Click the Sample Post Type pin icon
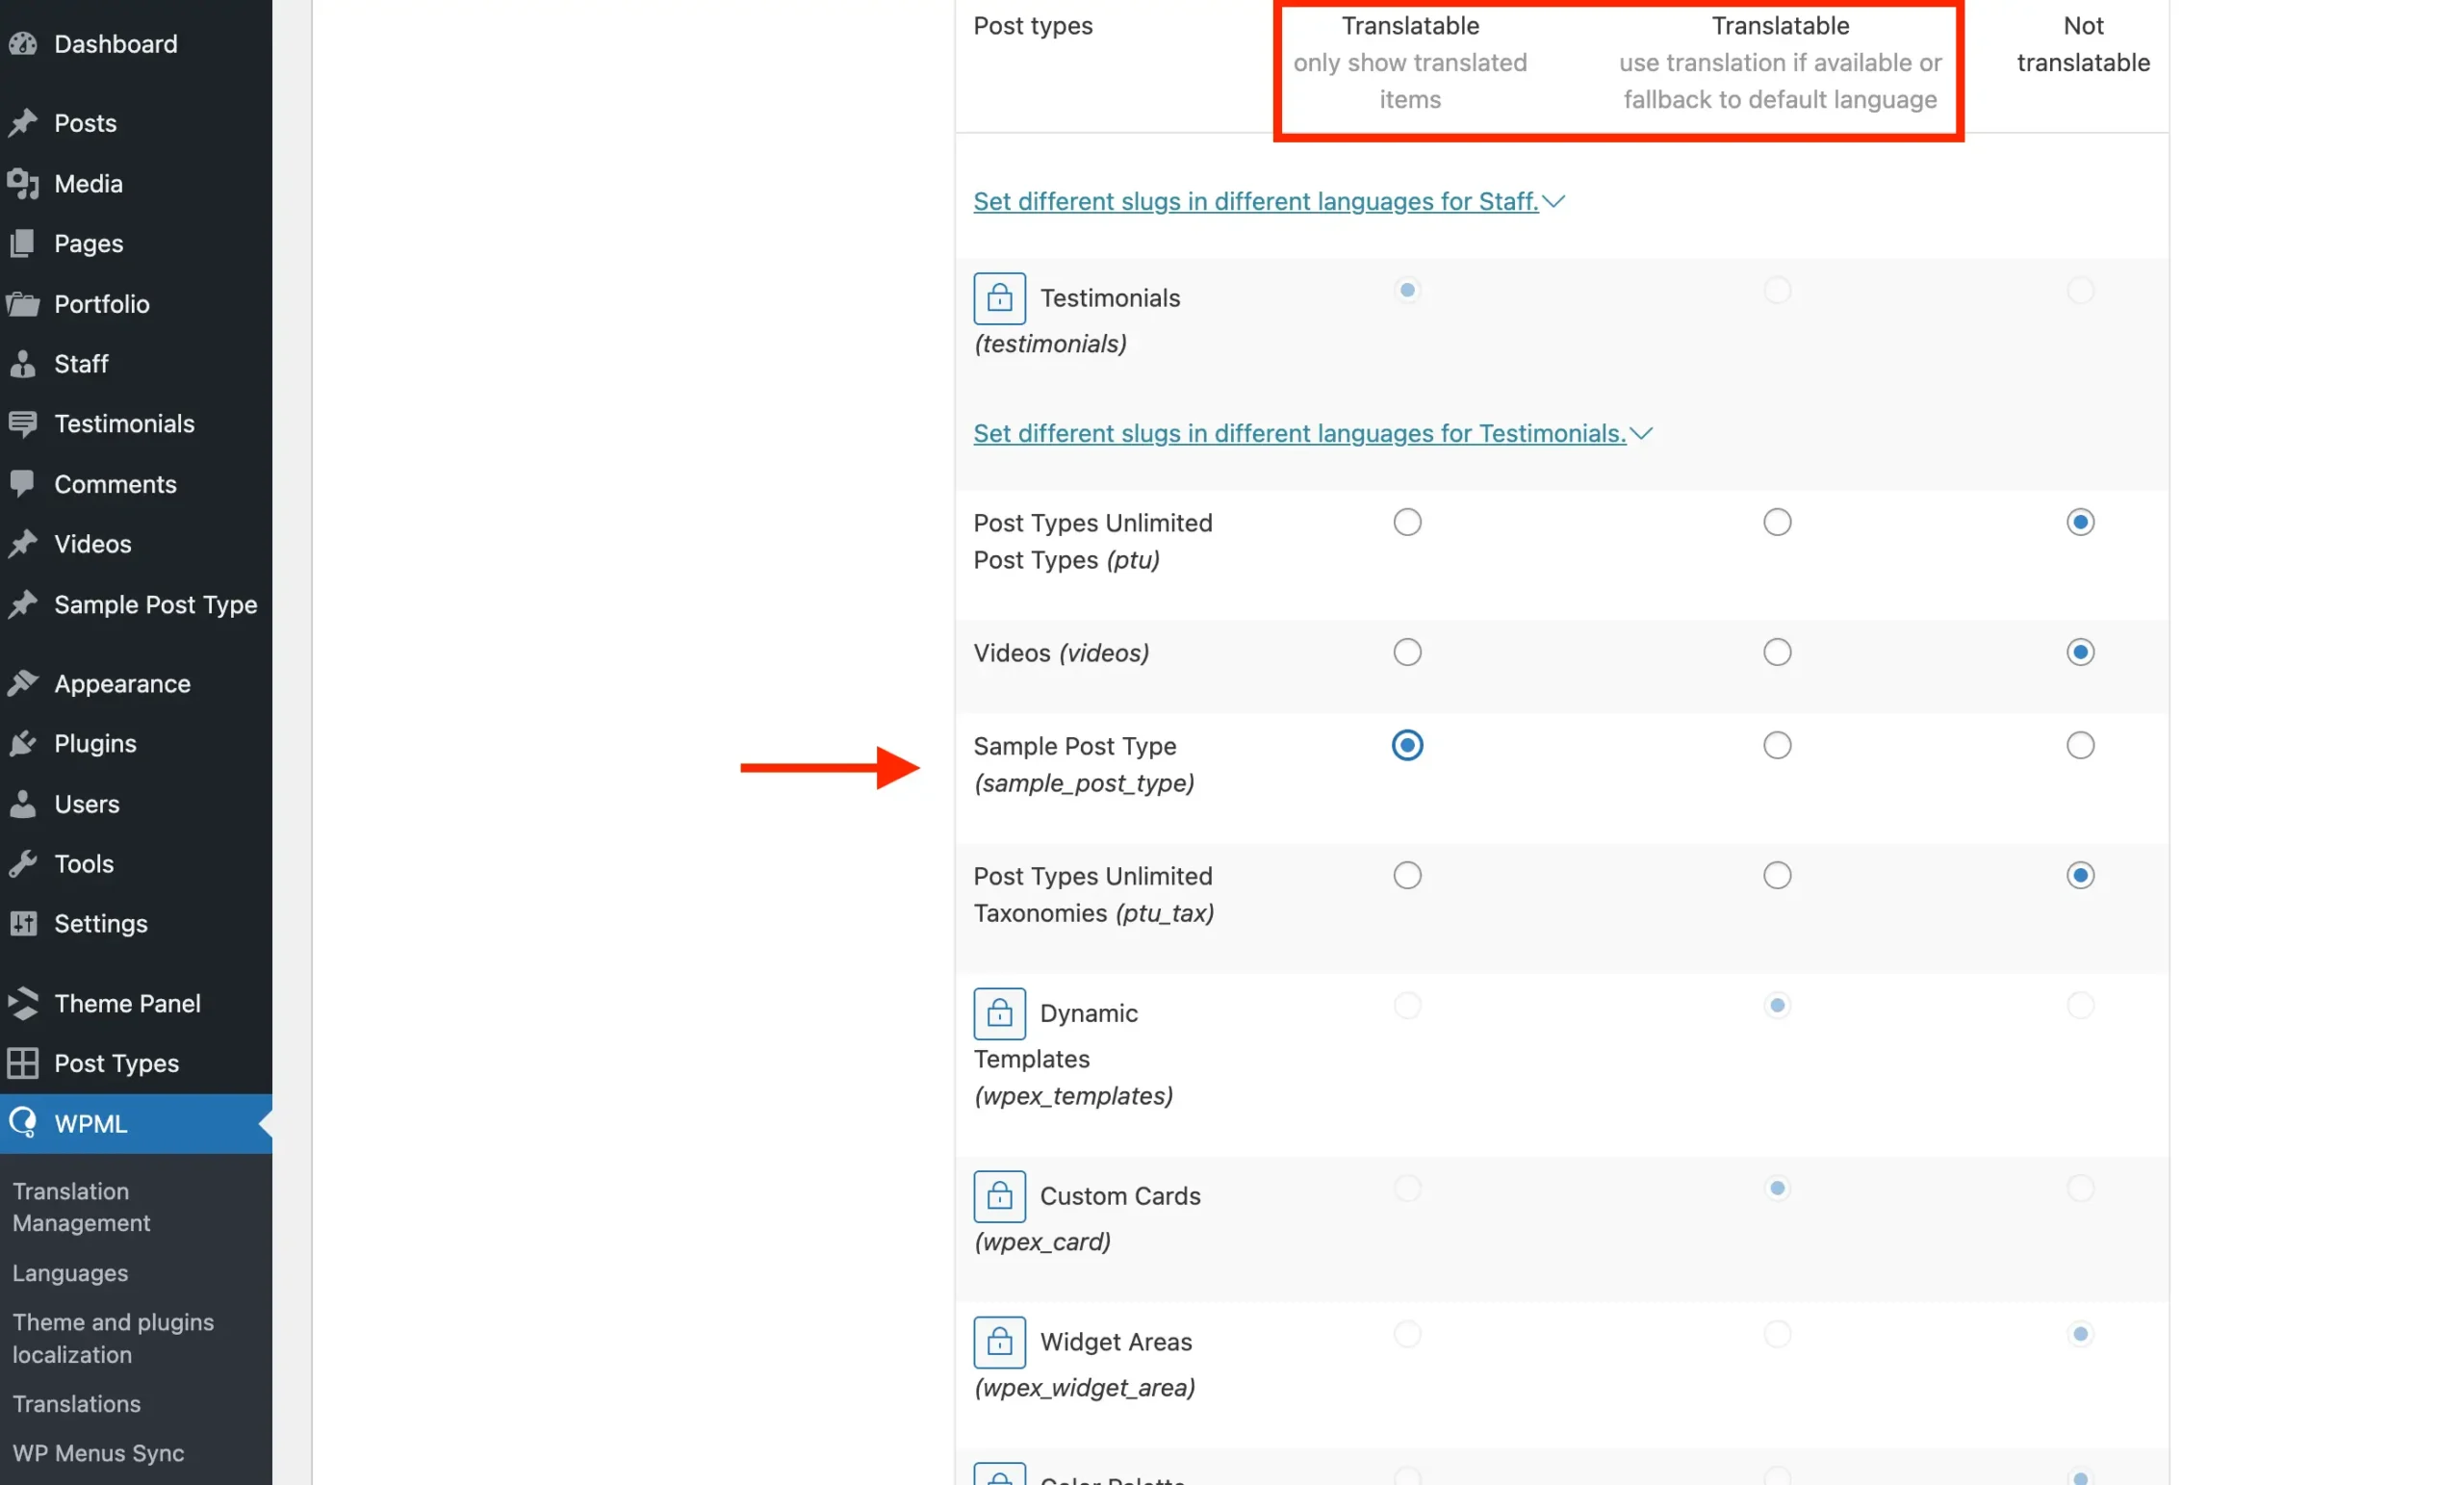 pyautogui.click(x=23, y=605)
